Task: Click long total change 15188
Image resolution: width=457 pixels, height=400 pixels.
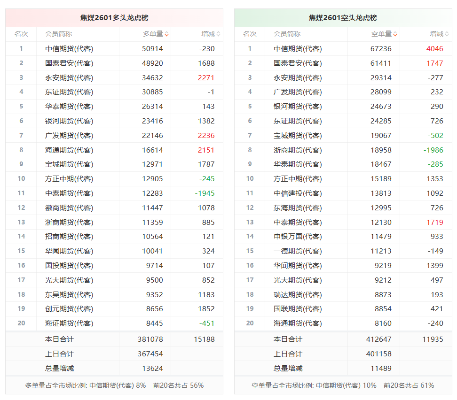Action: point(204,339)
